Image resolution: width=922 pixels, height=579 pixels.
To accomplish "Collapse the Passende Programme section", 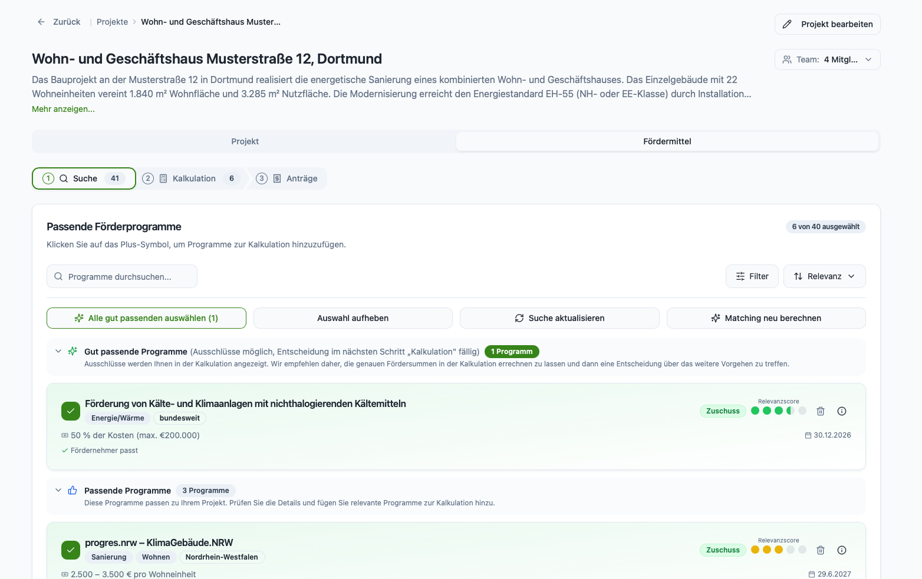I will 58,490.
